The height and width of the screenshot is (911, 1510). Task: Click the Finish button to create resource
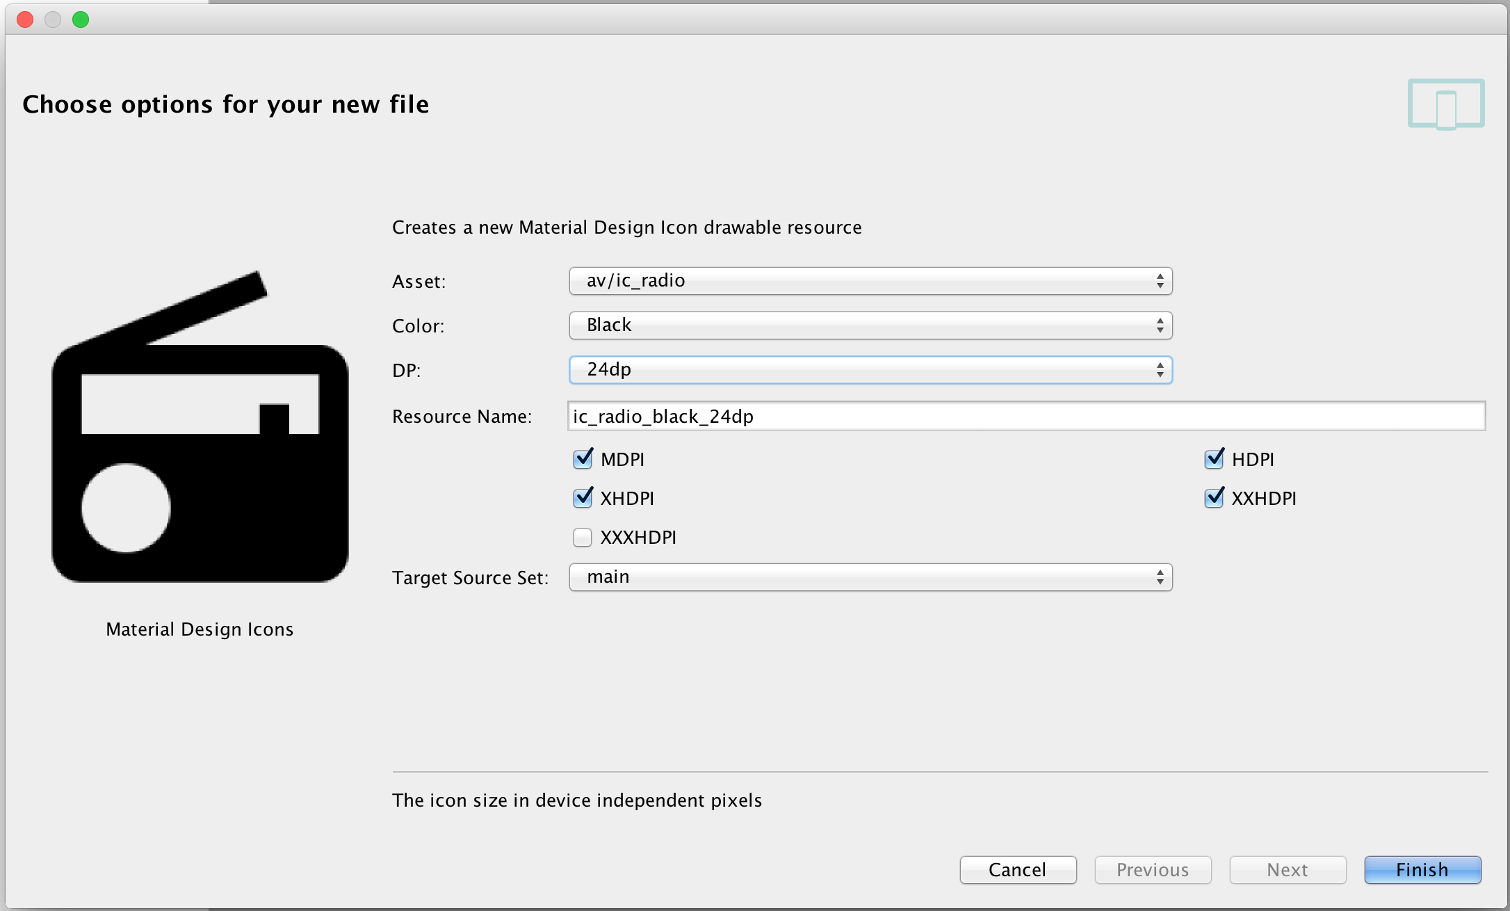1426,868
